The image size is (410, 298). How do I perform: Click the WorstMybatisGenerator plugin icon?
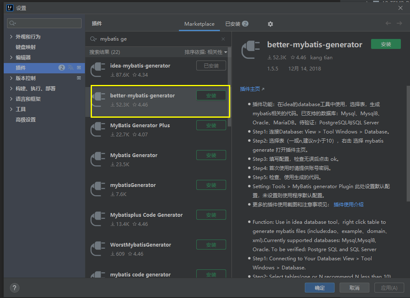(x=98, y=249)
